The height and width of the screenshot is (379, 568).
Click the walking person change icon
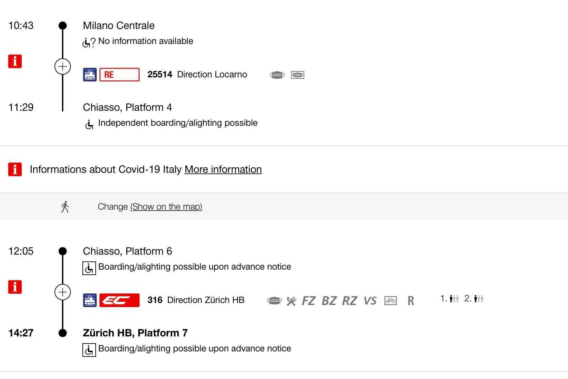click(65, 207)
